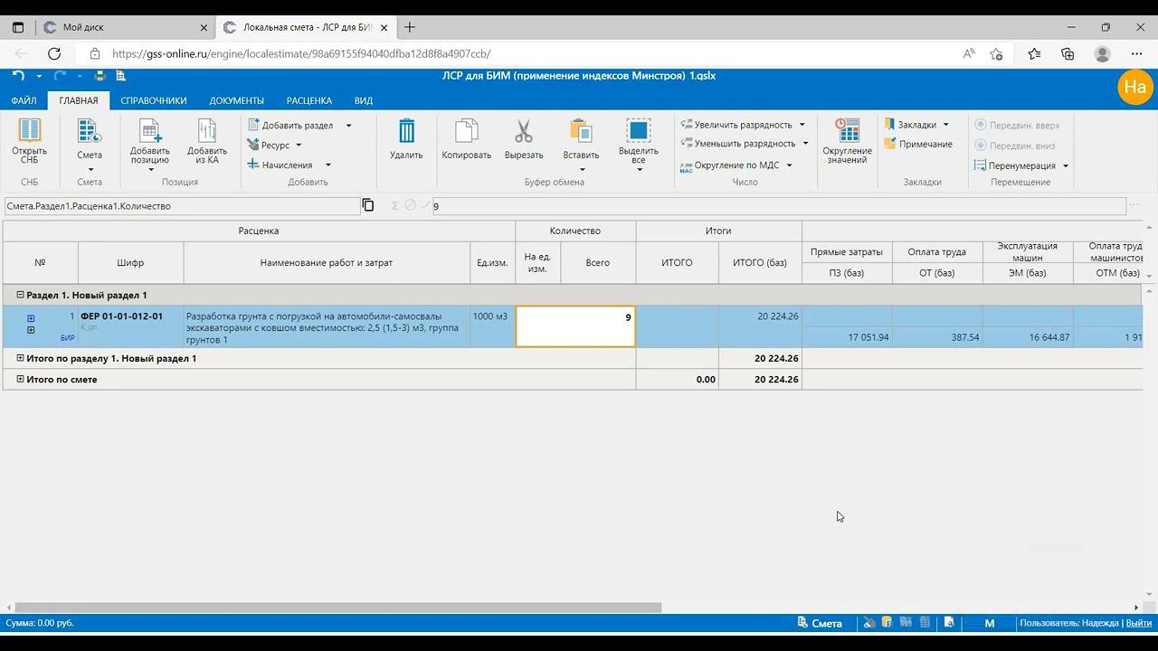
Task: Click the print icon in quick toolbar
Action: click(100, 76)
